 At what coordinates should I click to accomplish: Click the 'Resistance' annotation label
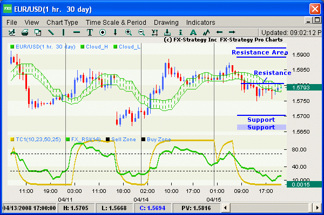coord(273,73)
